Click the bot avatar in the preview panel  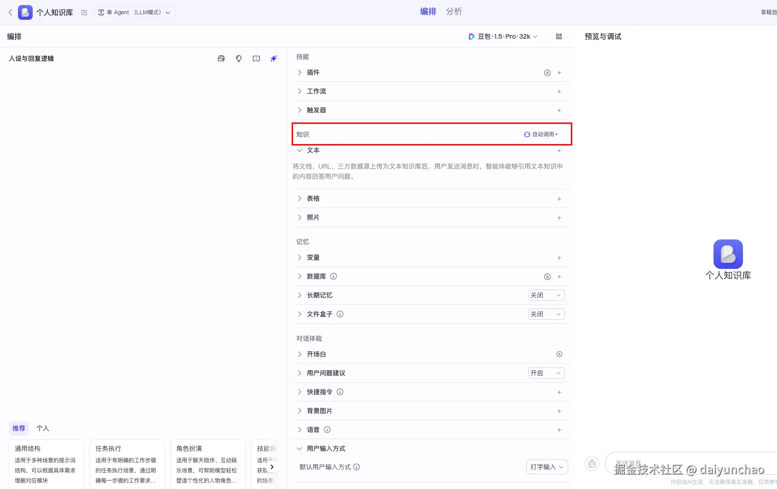[x=728, y=254]
